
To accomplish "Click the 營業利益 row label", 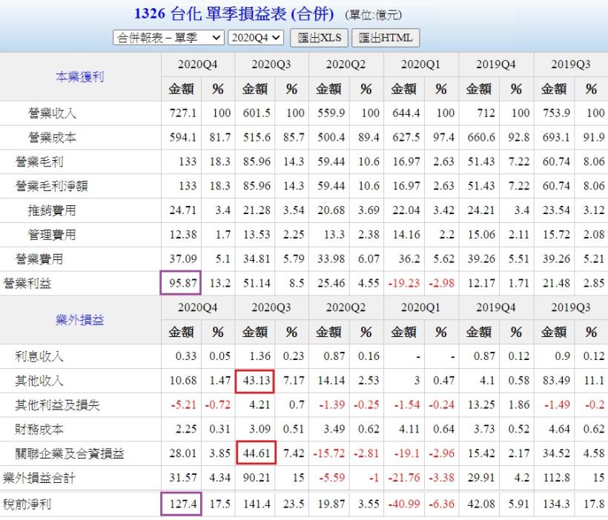I will click(x=27, y=283).
